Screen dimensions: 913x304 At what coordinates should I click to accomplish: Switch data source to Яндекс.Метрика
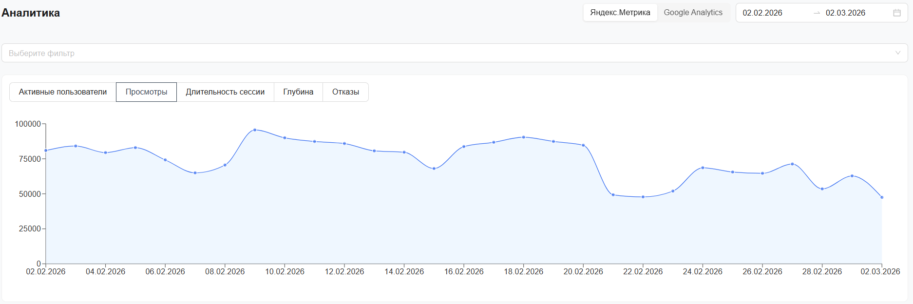[x=620, y=13]
